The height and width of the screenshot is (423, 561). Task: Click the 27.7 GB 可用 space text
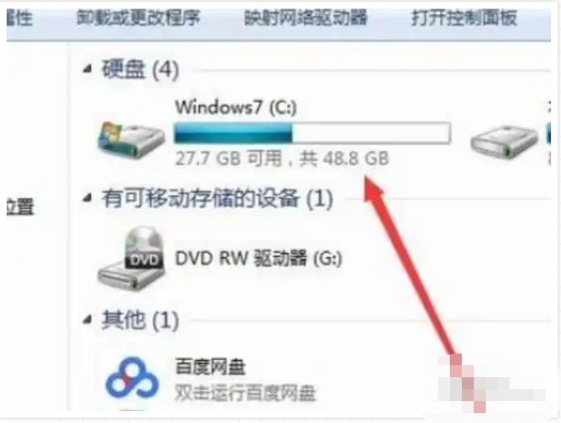coord(229,158)
